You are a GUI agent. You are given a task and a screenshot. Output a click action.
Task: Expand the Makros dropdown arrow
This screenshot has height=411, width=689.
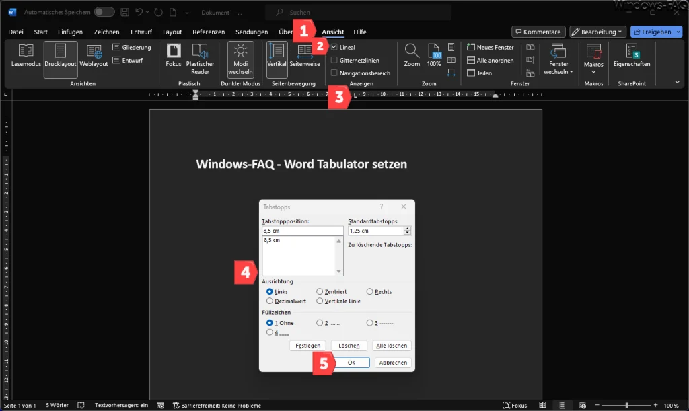pyautogui.click(x=593, y=72)
